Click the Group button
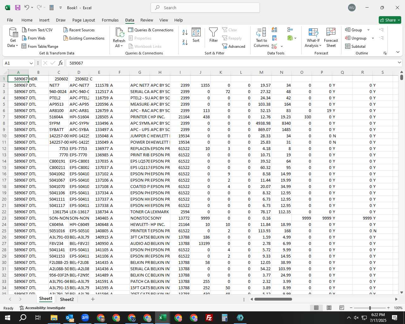Image resolution: width=405 pixels, height=324 pixels. coord(354,30)
